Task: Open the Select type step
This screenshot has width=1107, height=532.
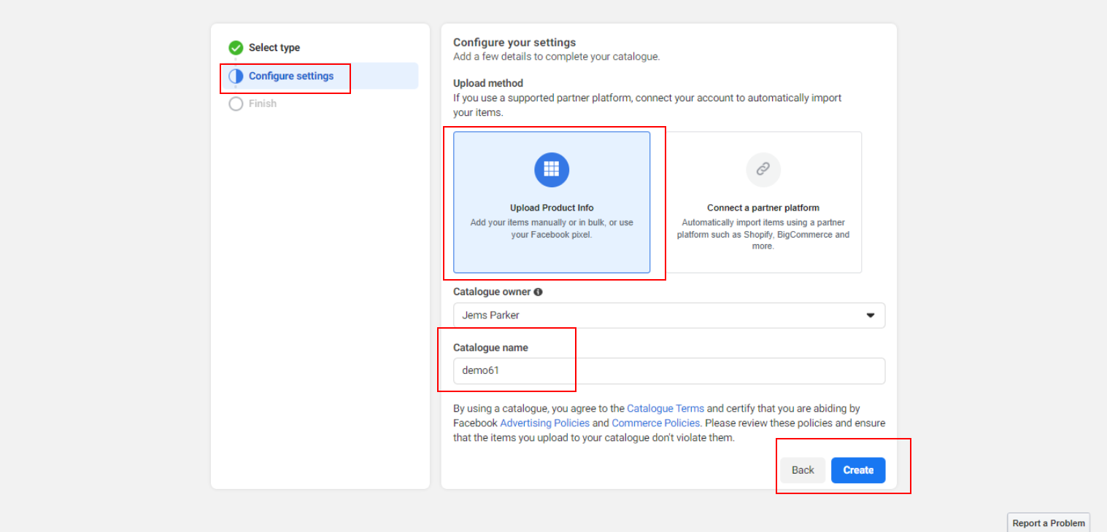Action: (274, 47)
